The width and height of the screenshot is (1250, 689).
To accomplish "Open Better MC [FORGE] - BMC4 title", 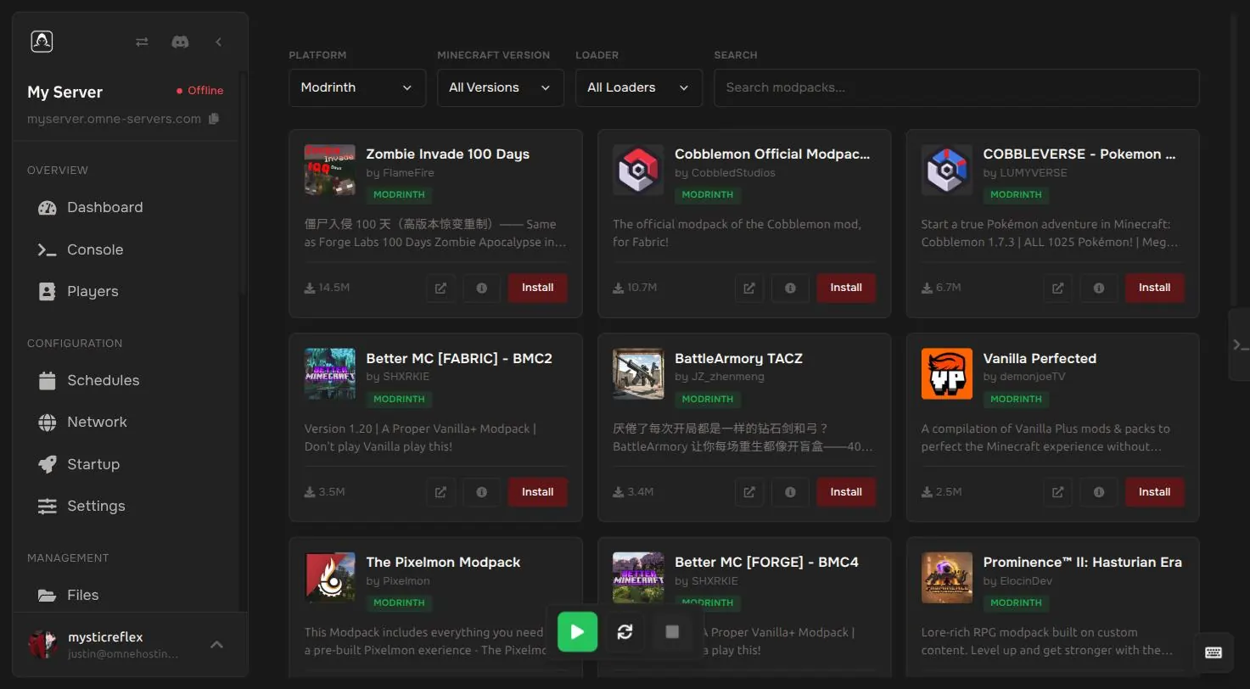I will [x=766, y=562].
